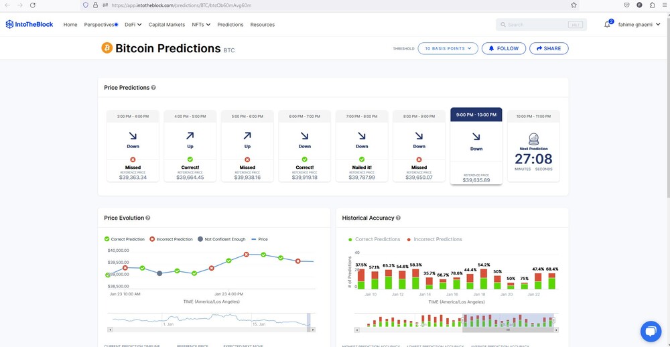Select the 8:00 PM - 9:00 PM prediction card

coord(419,146)
